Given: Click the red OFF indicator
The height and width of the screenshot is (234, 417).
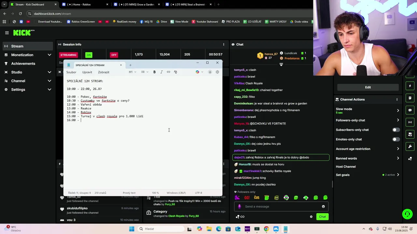Looking at the screenshot, I should click(x=114, y=55).
